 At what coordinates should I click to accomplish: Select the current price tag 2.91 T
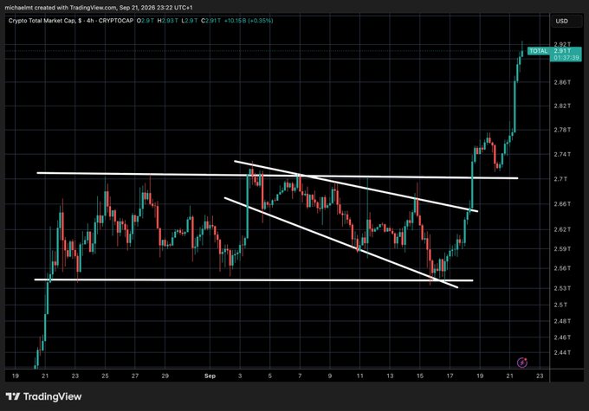coord(562,51)
